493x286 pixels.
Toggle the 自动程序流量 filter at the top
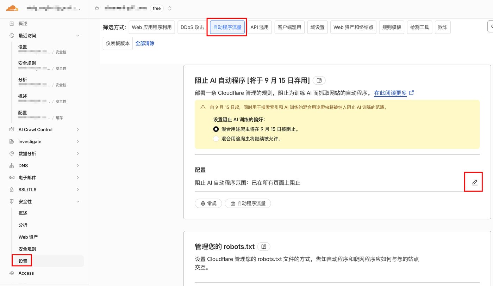(227, 27)
